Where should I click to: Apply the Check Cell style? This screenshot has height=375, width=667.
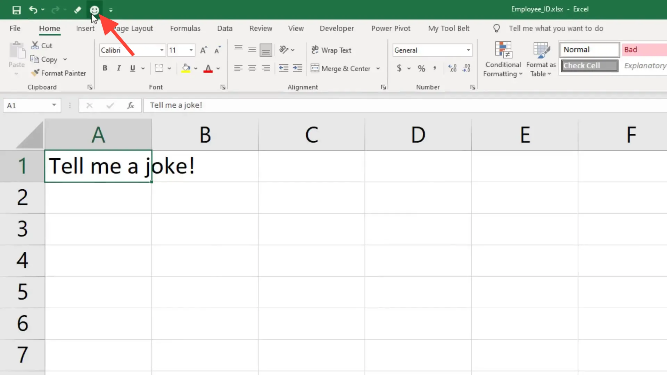click(589, 66)
